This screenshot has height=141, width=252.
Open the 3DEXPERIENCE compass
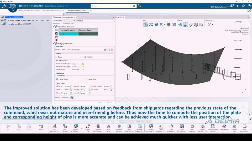pyautogui.click(x=13, y=8)
